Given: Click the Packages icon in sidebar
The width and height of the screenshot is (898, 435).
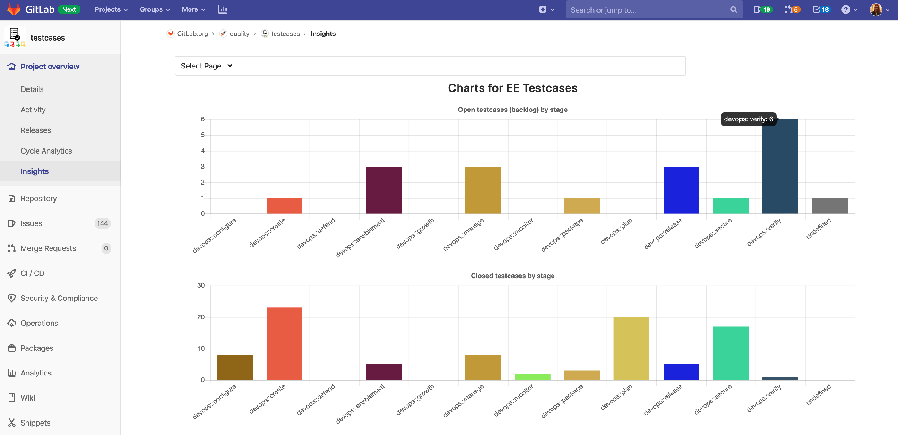Looking at the screenshot, I should pyautogui.click(x=11, y=348).
